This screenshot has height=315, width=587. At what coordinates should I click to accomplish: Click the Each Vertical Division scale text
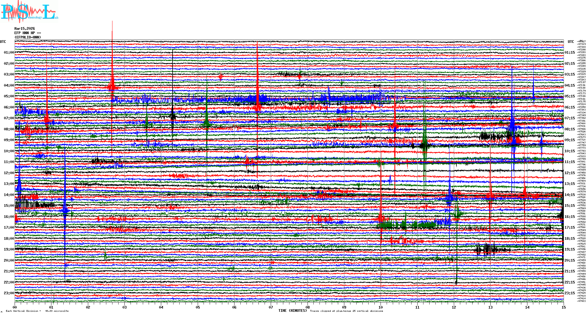[37, 311]
